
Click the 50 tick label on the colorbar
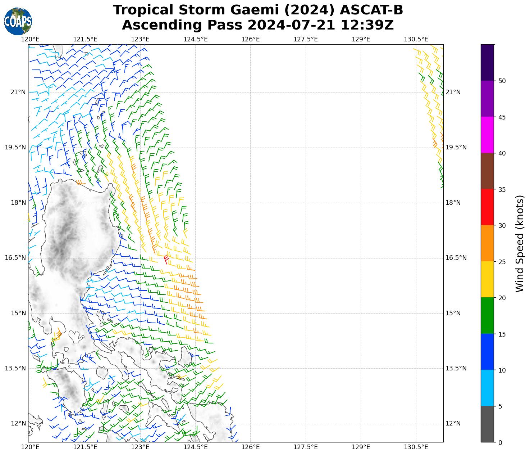point(502,81)
